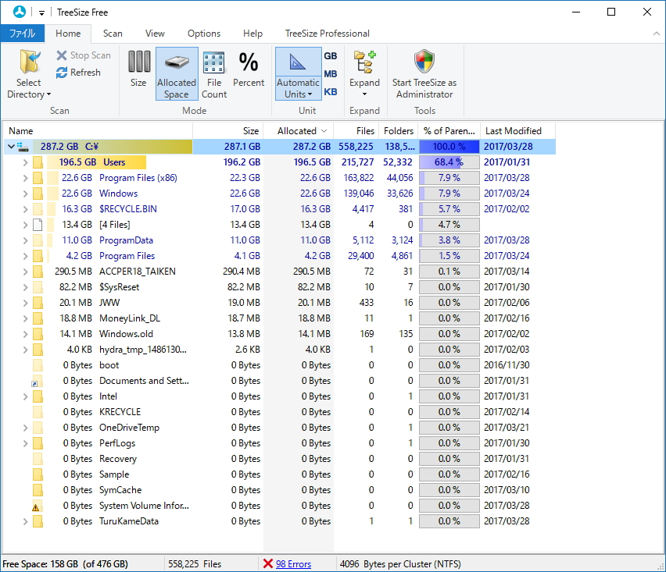
Task: Click the 68.4 % percent bar
Action: coord(449,162)
